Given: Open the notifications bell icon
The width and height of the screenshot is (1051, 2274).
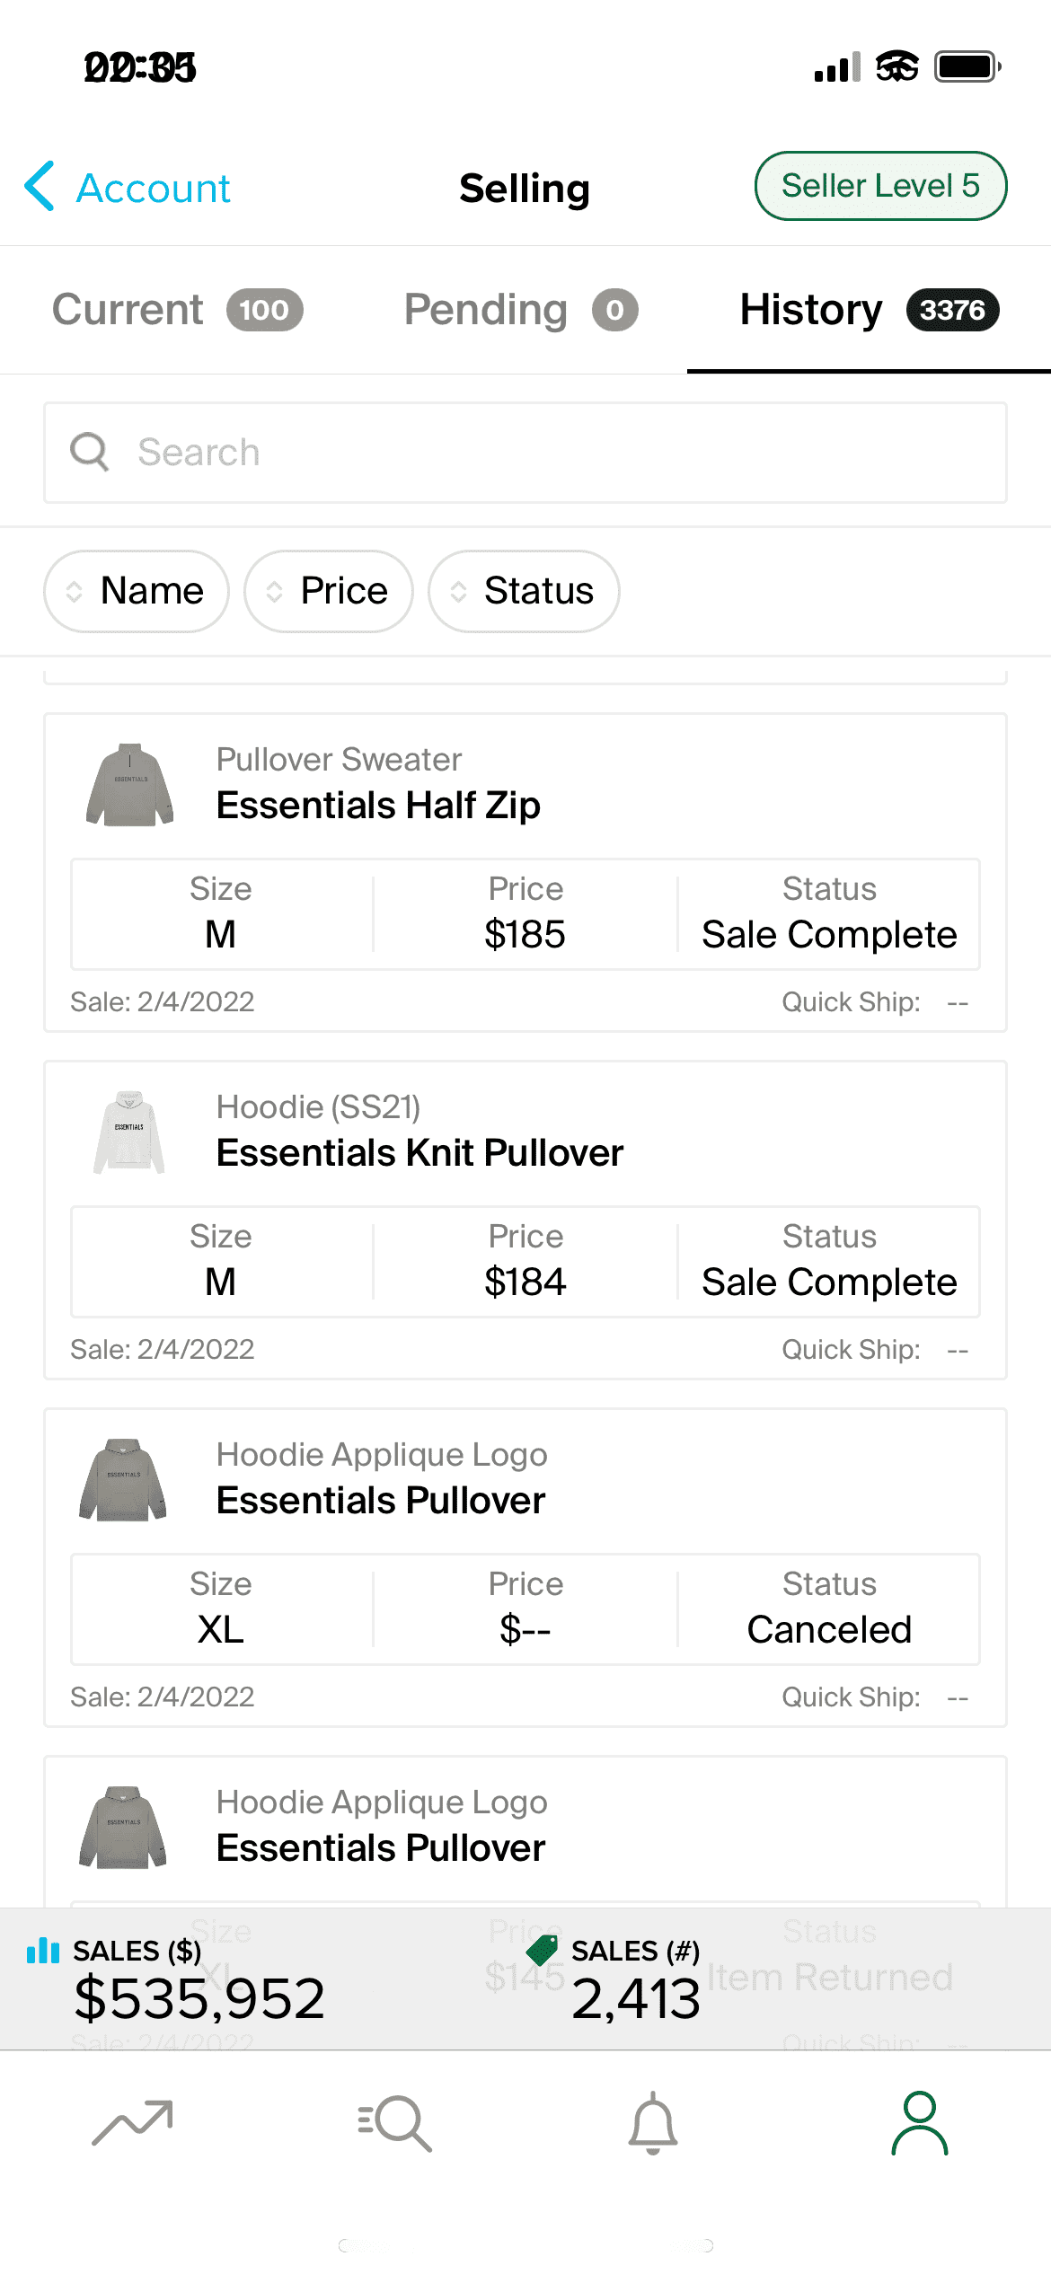Looking at the screenshot, I should click(653, 2123).
